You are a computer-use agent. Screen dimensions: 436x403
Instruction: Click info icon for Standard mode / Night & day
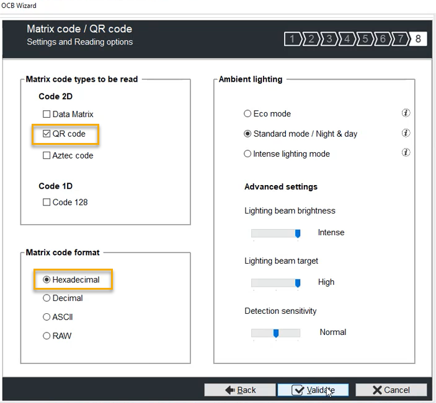point(406,133)
